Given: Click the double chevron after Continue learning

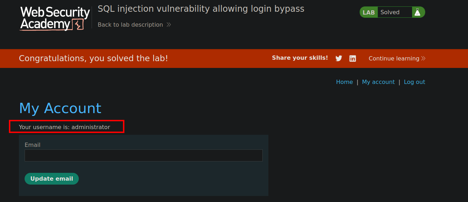Looking at the screenshot, I should pos(423,58).
